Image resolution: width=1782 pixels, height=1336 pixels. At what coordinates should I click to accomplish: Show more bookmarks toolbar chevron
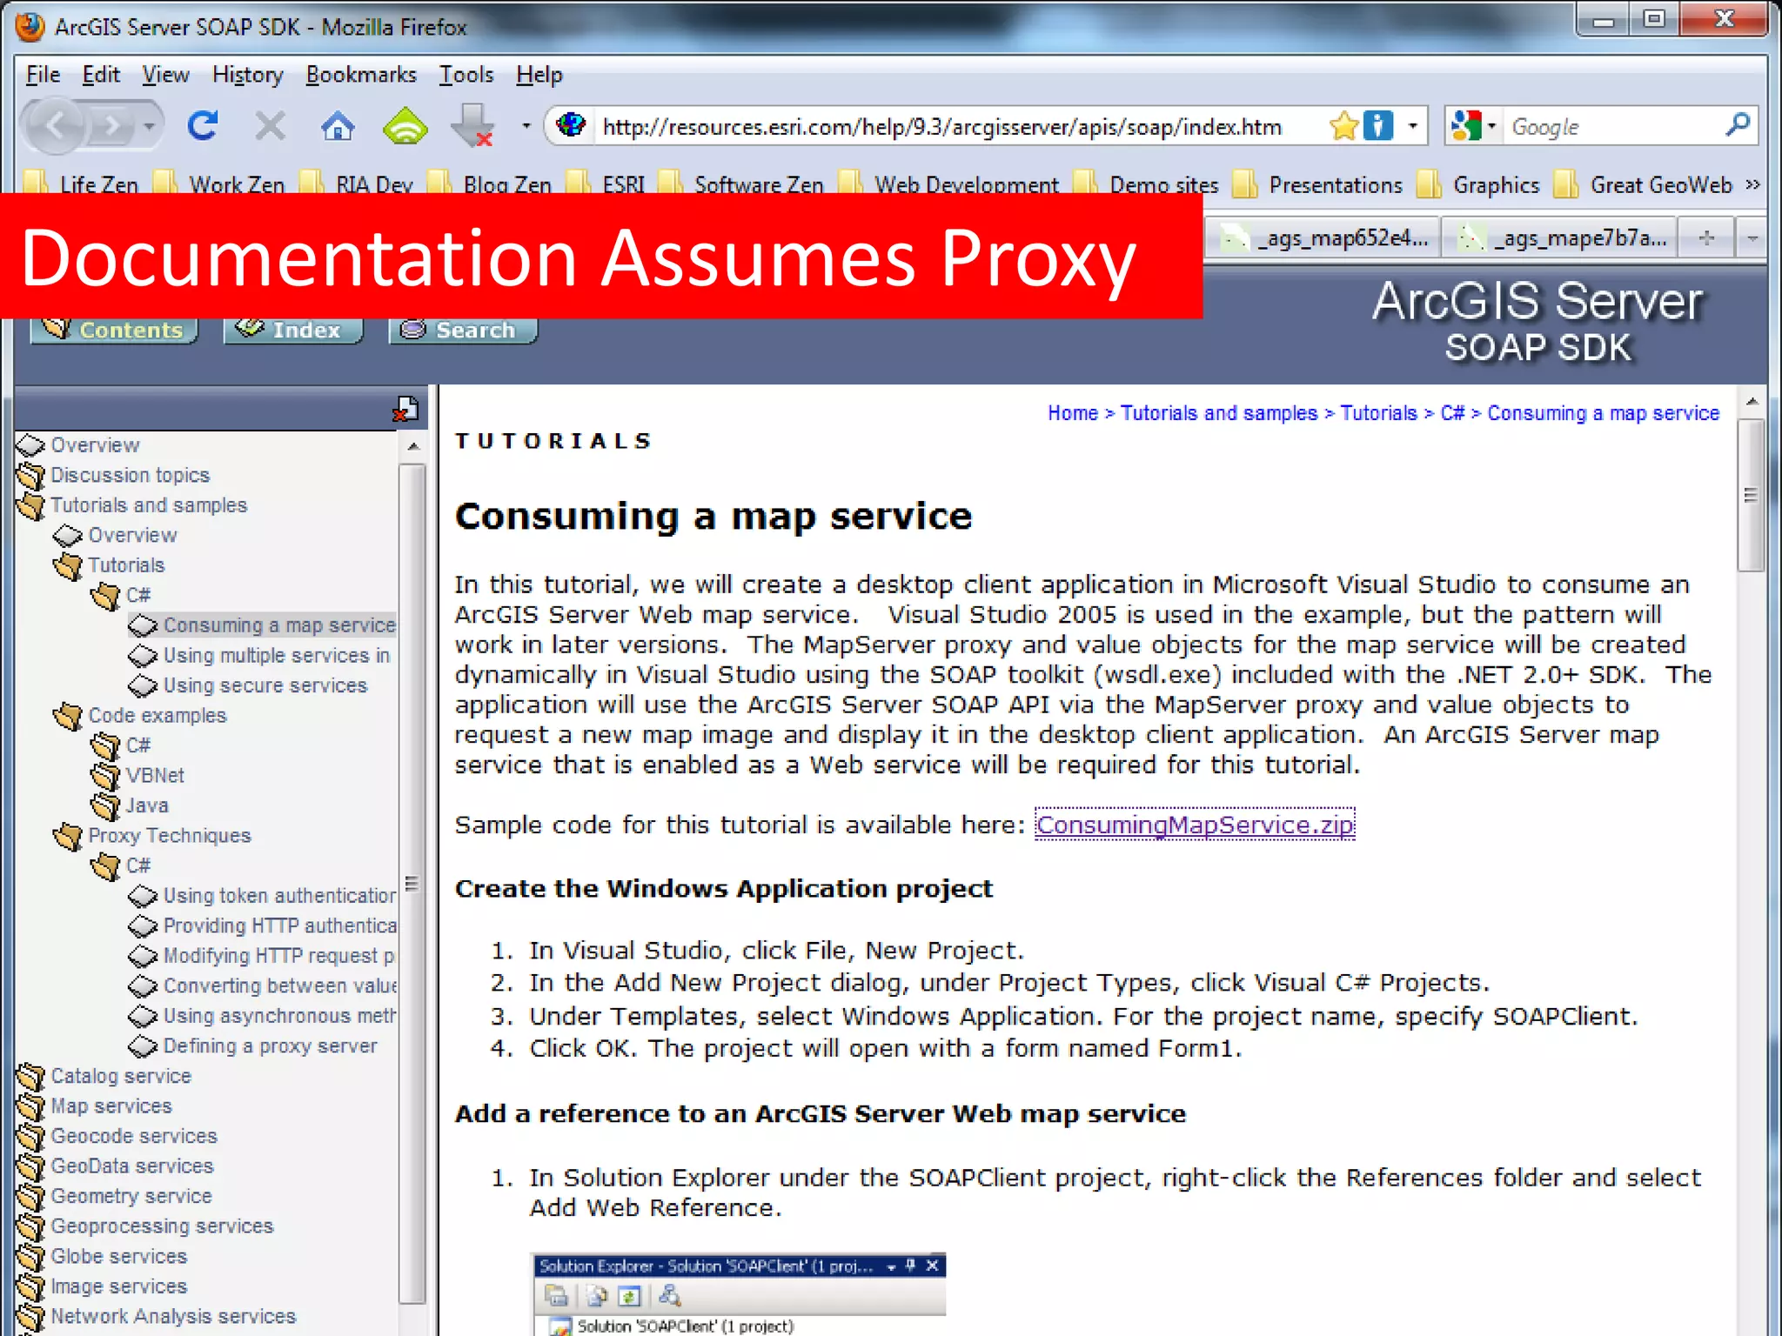click(x=1752, y=184)
